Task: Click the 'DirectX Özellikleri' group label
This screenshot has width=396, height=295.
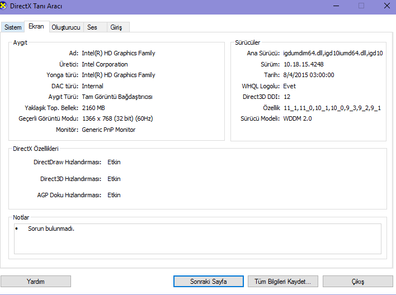Action: coord(36,149)
